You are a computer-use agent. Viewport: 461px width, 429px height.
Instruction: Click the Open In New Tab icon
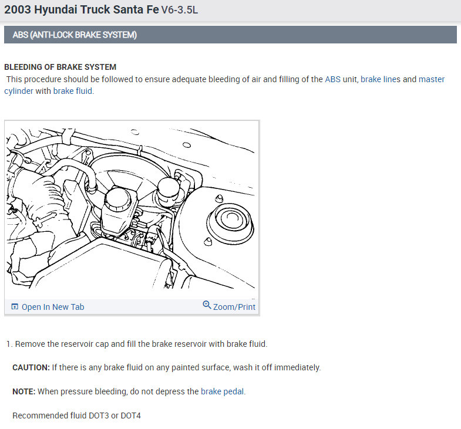(x=15, y=307)
